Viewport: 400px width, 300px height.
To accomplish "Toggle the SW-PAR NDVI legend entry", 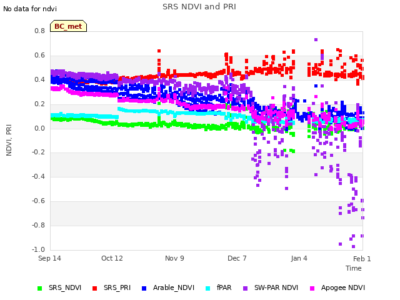I will (271, 287).
